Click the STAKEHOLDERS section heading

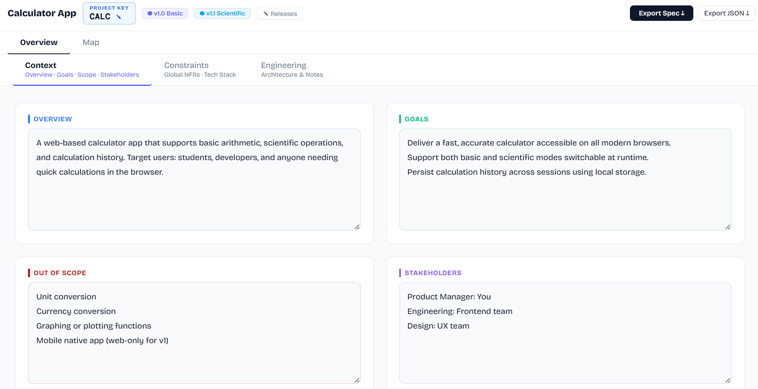(x=433, y=273)
